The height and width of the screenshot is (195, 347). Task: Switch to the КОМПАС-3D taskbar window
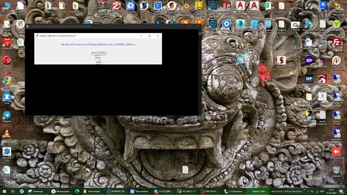(117, 191)
